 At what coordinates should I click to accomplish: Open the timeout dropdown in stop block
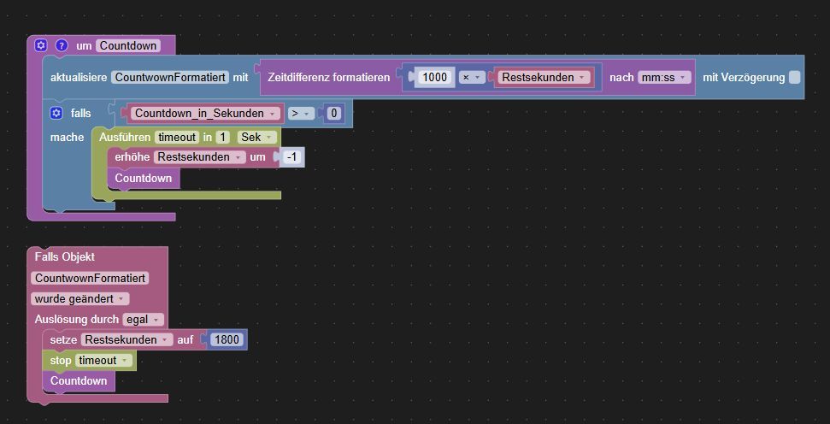coord(103,361)
